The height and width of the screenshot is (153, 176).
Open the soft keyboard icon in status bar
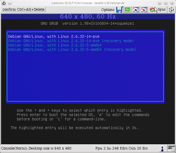pyautogui.click(x=171, y=148)
